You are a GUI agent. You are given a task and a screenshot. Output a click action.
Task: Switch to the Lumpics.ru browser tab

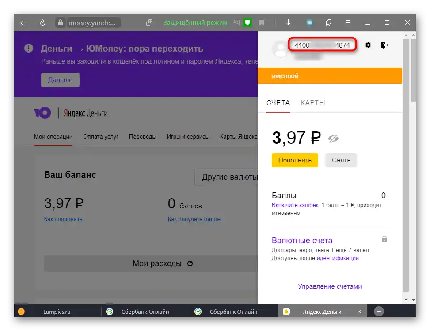(57, 312)
